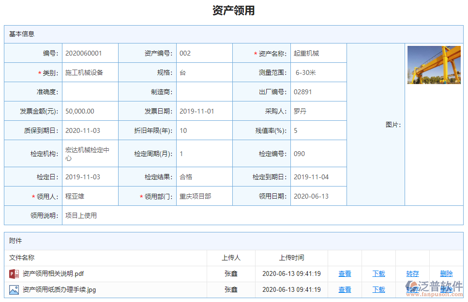
Task: Click 查看 link for the PDF attachment
Action: [x=345, y=274]
